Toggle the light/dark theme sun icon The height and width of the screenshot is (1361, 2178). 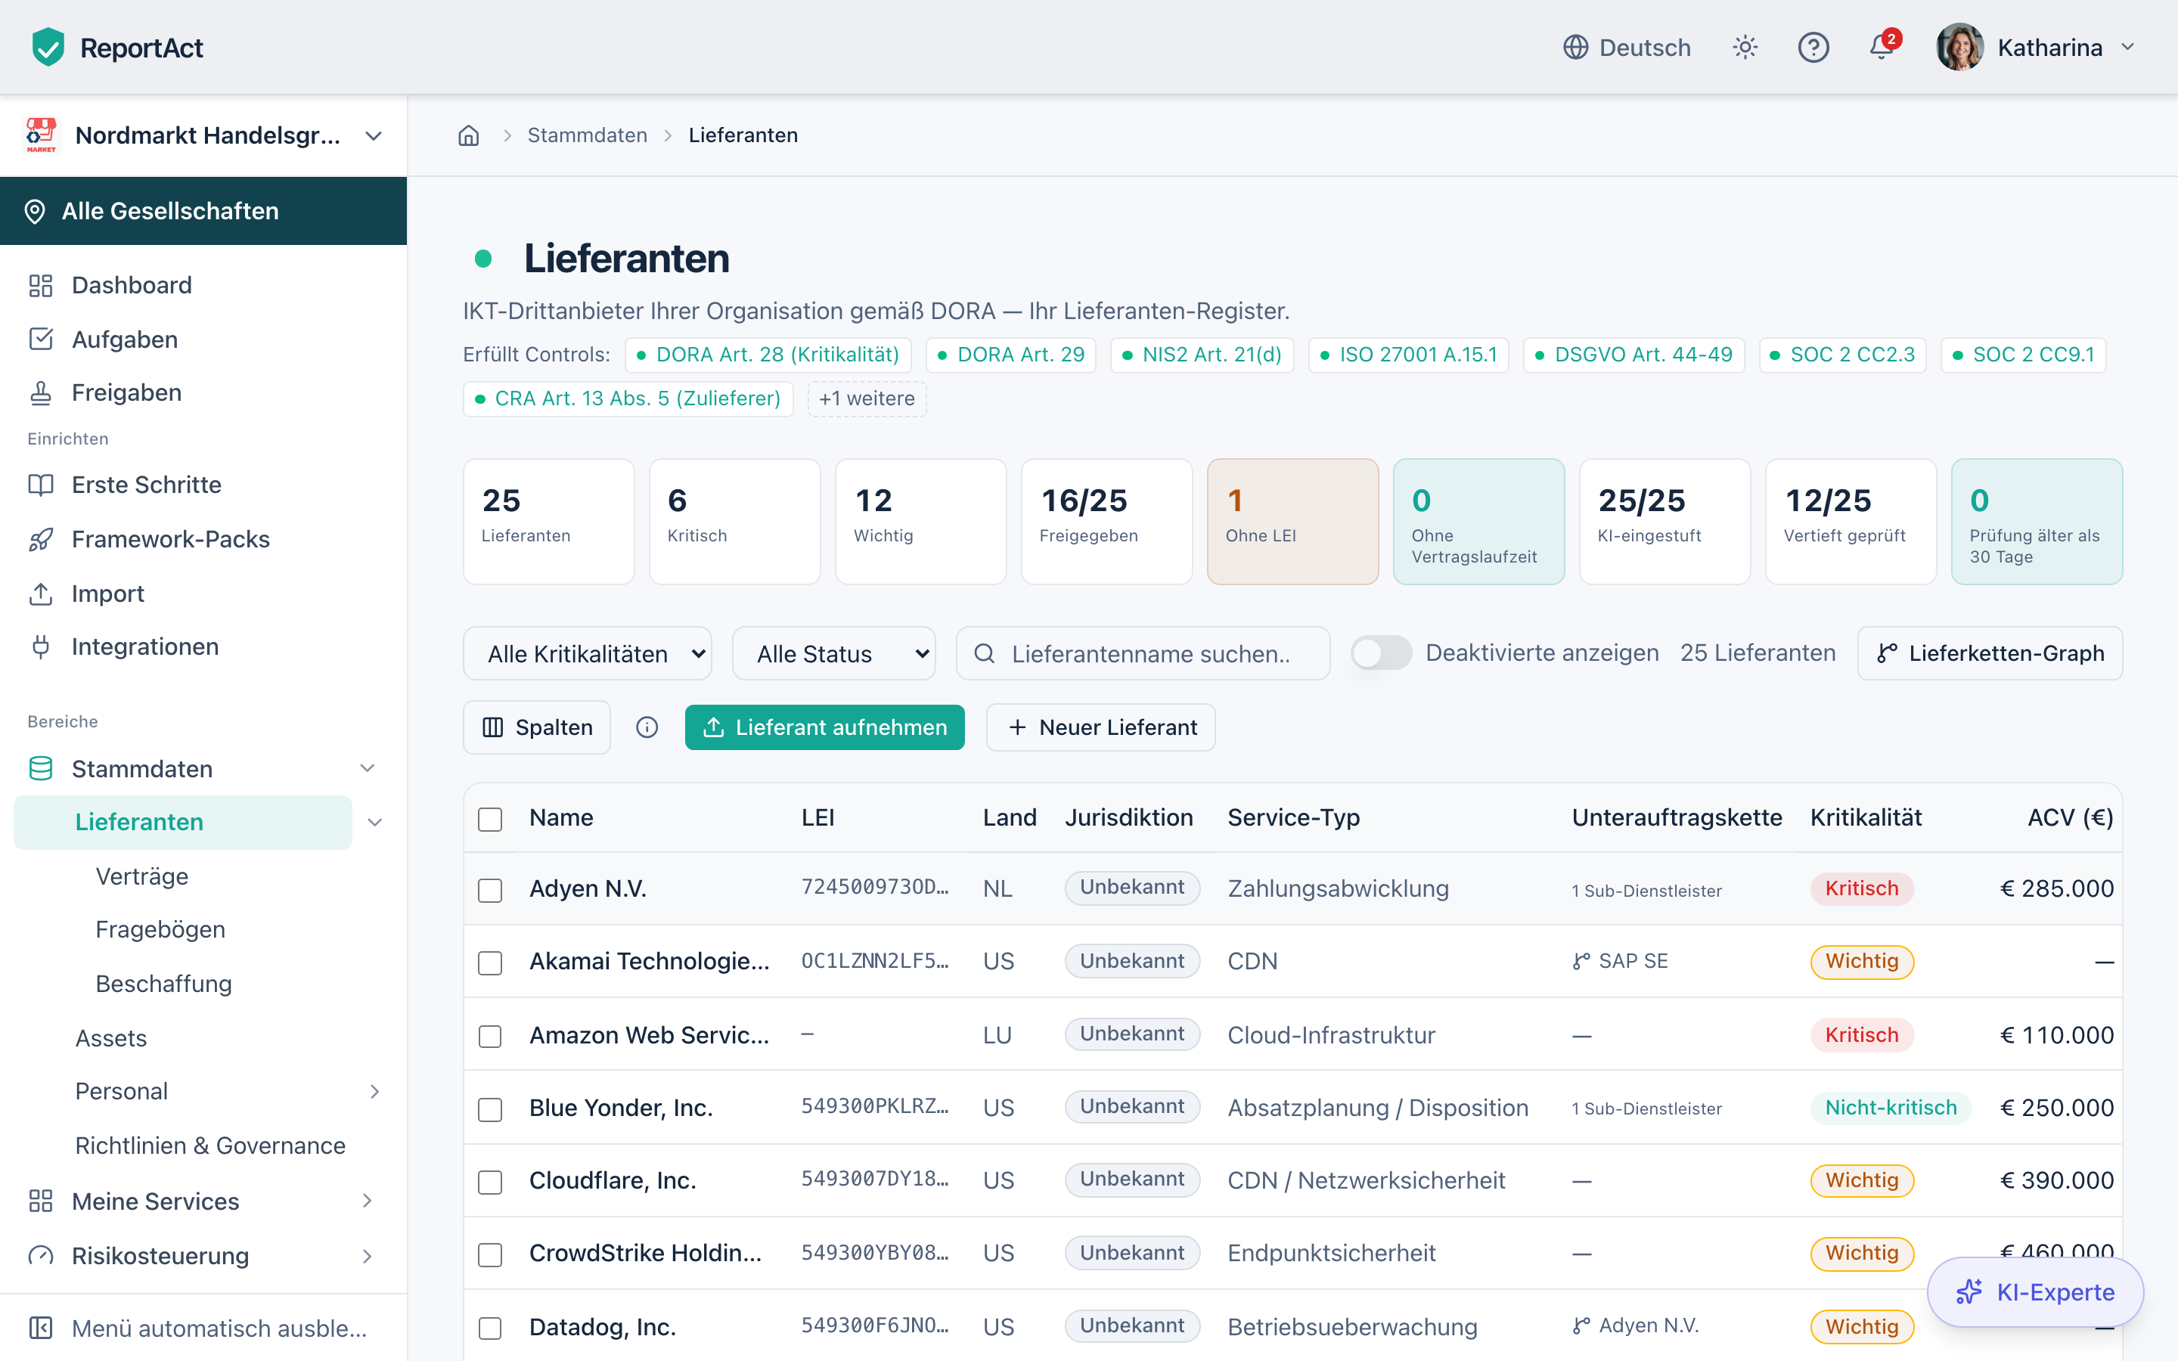click(1745, 47)
